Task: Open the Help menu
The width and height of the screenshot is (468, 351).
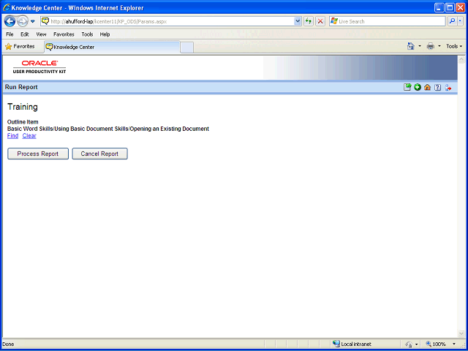Action: coord(105,34)
